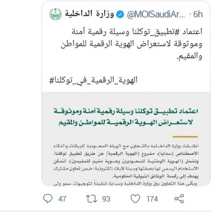Viewport: 212px width, 212px height.
Task: View the 93 retweets count
Action: [x=106, y=199]
